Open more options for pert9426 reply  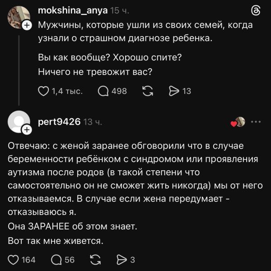(x=256, y=122)
